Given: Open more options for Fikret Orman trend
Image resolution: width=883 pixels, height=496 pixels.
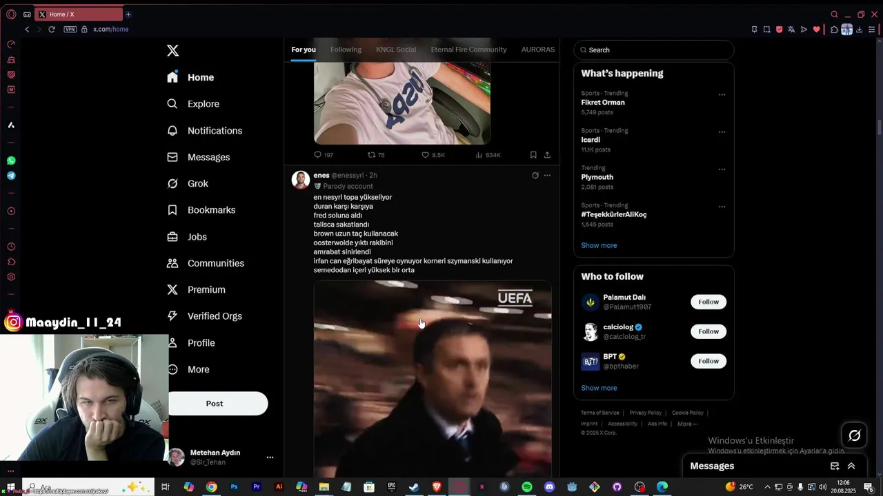Looking at the screenshot, I should tap(722, 94).
